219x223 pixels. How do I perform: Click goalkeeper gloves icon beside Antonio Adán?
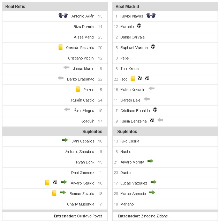[x=63, y=16]
